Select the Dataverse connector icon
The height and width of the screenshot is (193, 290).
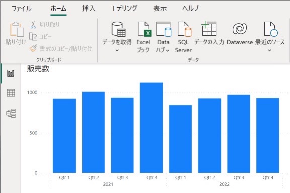(x=240, y=29)
